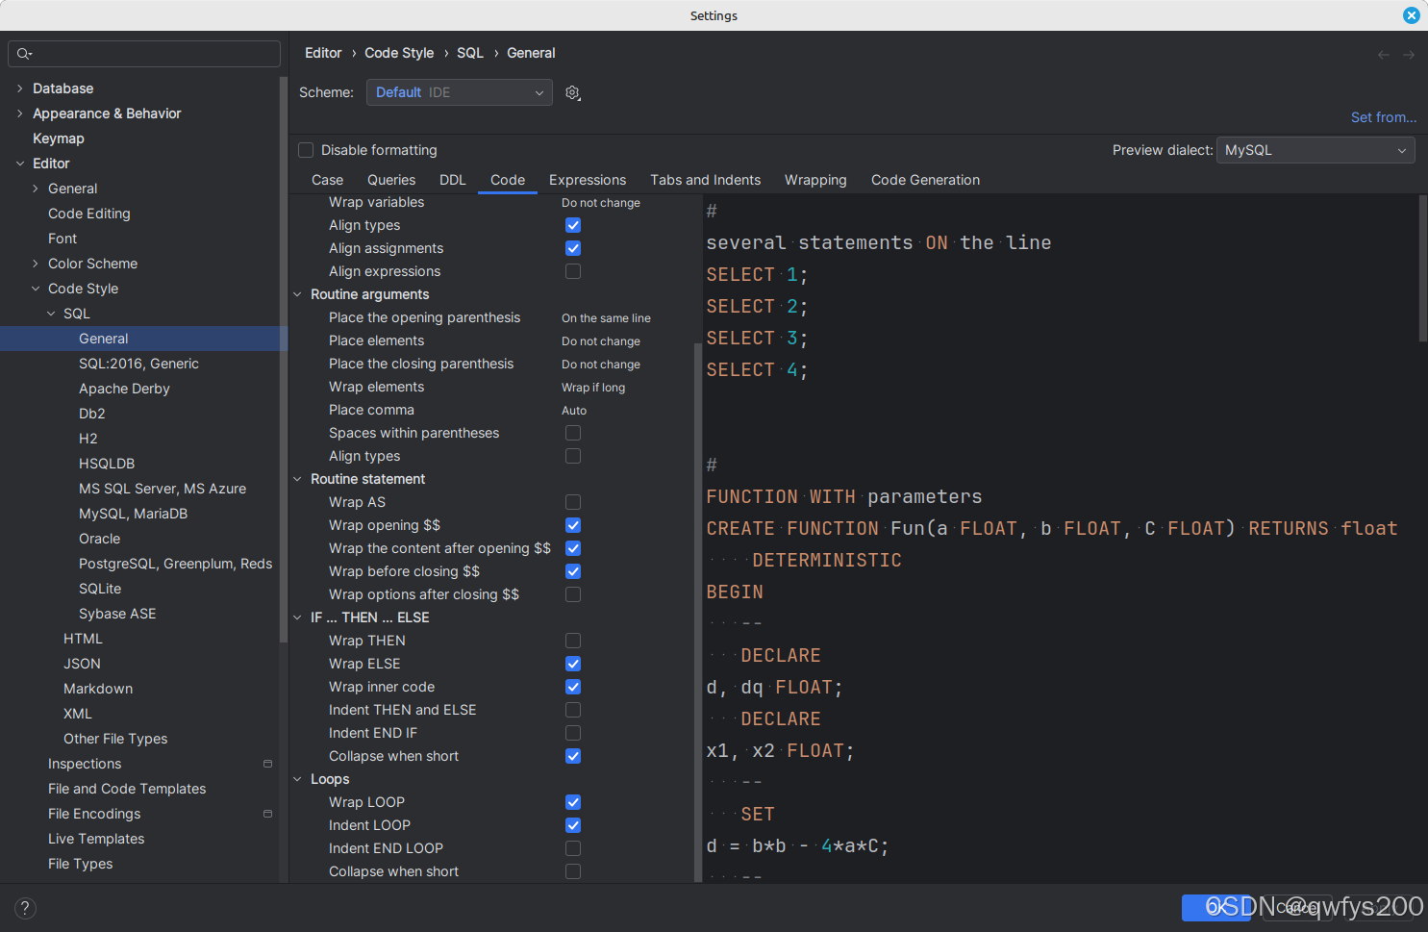Select the Oracle dialect
The height and width of the screenshot is (932, 1428).
(99, 539)
